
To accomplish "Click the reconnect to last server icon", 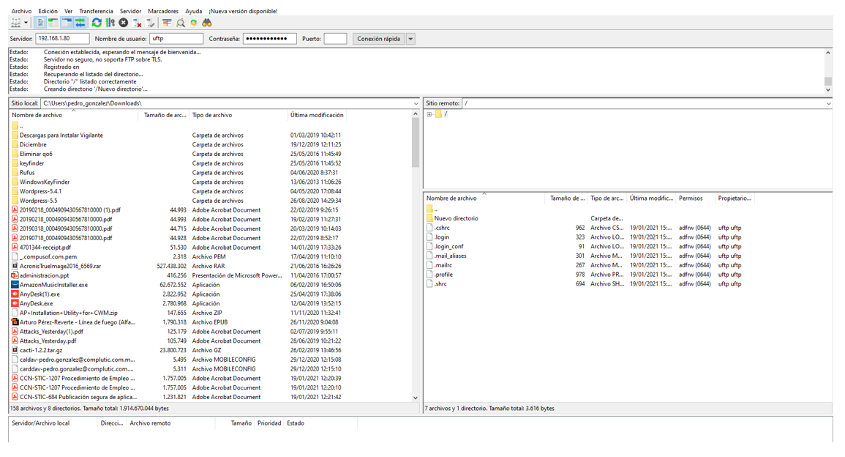I will [x=151, y=23].
